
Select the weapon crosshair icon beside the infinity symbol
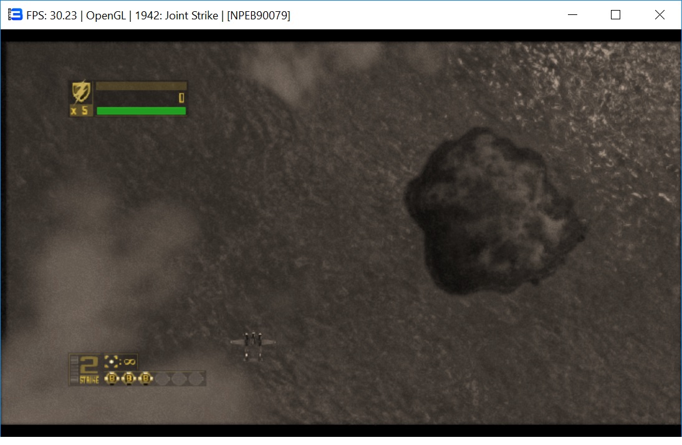pos(112,362)
